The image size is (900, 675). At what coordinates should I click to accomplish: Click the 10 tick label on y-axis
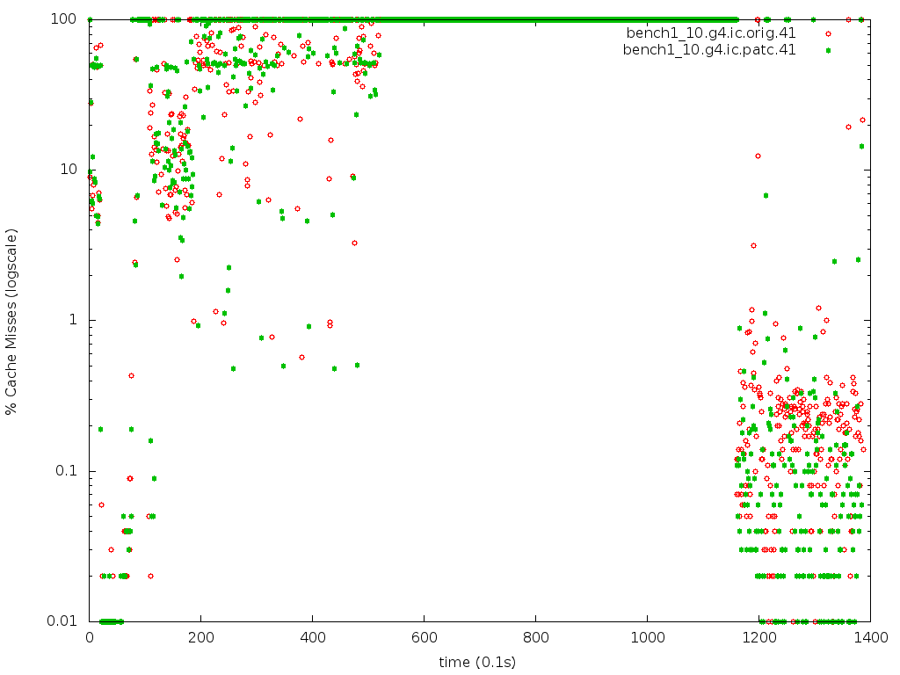[76, 169]
